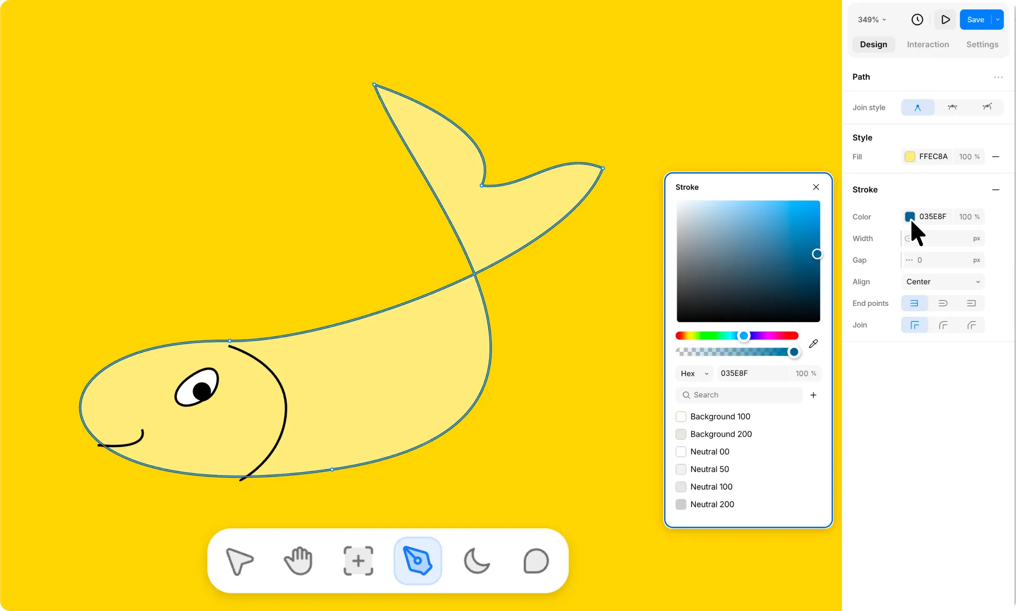Open the 349% zoom dropdown
The width and height of the screenshot is (1016, 611).
click(x=872, y=20)
